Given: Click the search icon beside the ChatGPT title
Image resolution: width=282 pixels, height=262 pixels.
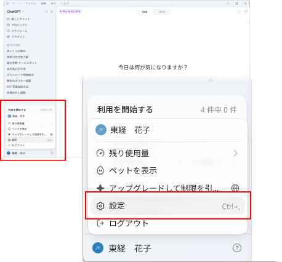Looking at the screenshot, I should click(x=46, y=12).
